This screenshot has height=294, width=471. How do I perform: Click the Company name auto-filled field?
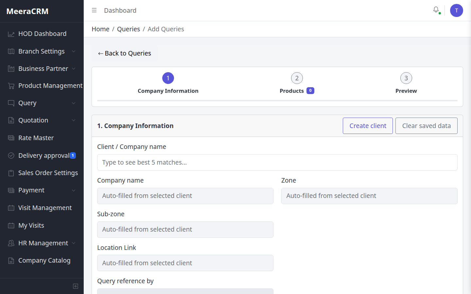(185, 196)
